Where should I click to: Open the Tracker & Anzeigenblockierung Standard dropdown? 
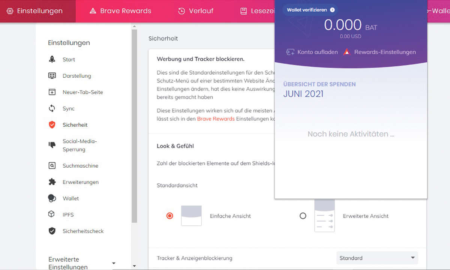[x=377, y=258]
